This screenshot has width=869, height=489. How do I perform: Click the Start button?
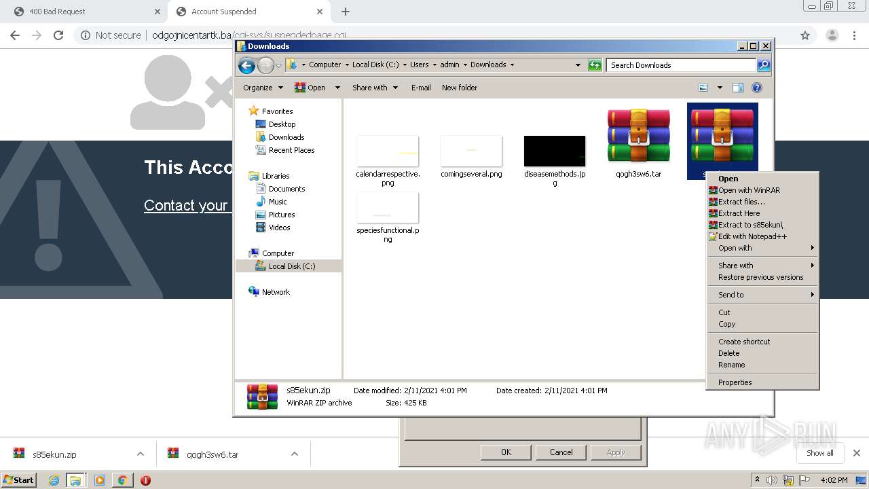[x=18, y=480]
